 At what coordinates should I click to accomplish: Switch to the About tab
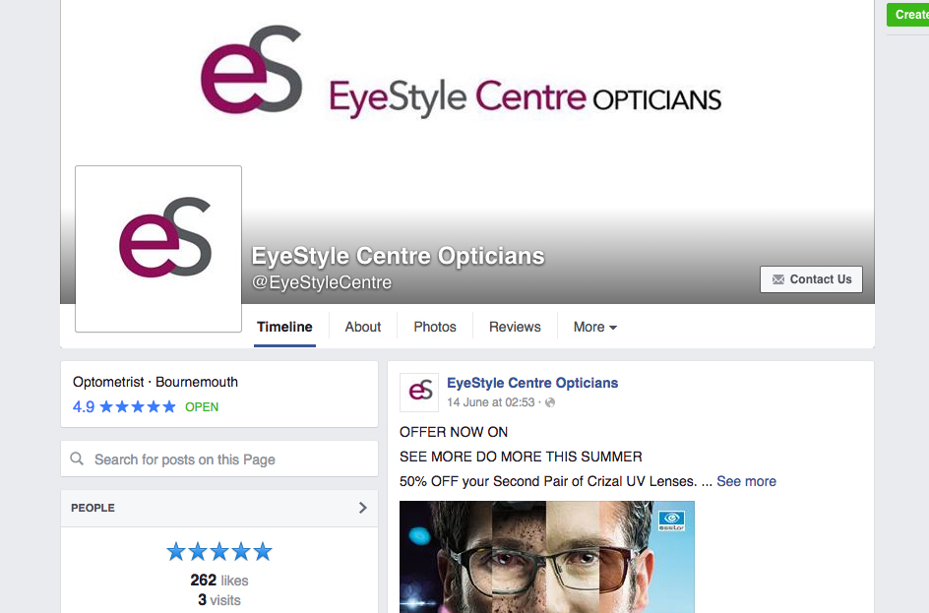tap(362, 327)
